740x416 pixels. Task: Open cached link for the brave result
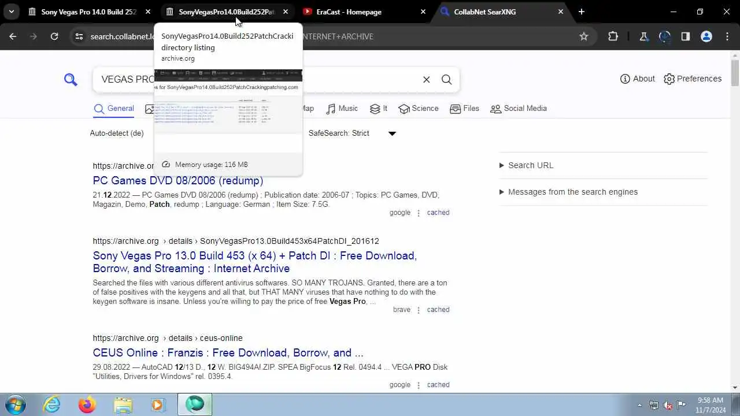[x=438, y=310]
